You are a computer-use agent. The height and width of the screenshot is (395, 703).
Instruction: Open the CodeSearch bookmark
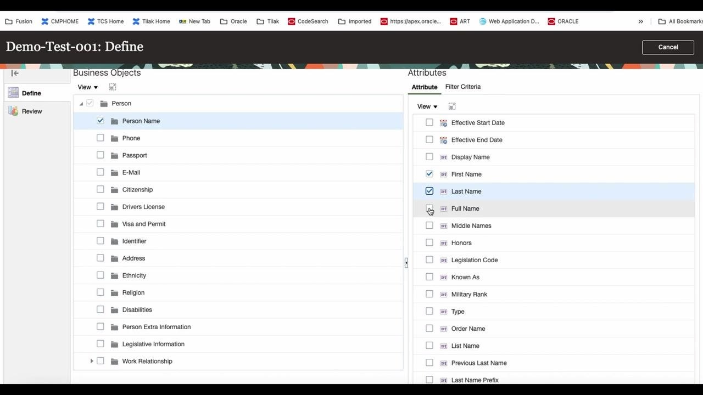tap(307, 21)
